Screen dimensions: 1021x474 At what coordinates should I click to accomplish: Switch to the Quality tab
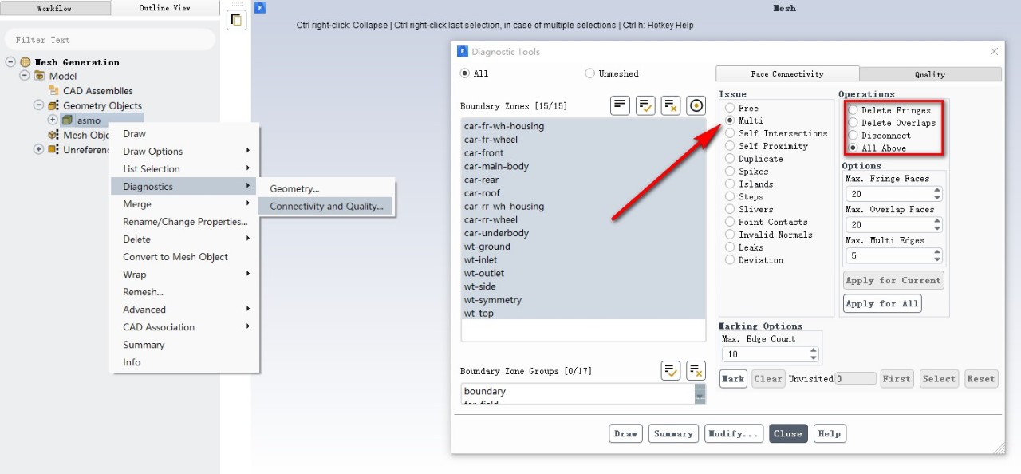point(930,74)
